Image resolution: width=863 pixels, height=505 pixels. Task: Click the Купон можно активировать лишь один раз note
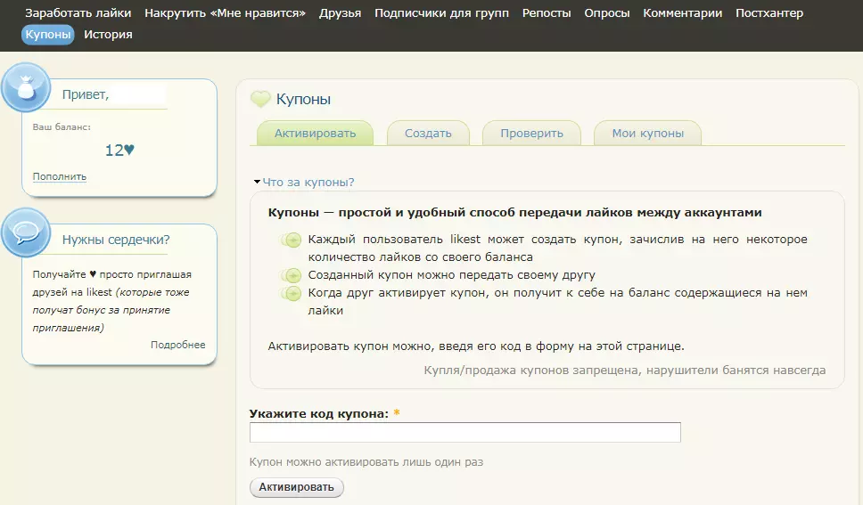click(x=366, y=462)
